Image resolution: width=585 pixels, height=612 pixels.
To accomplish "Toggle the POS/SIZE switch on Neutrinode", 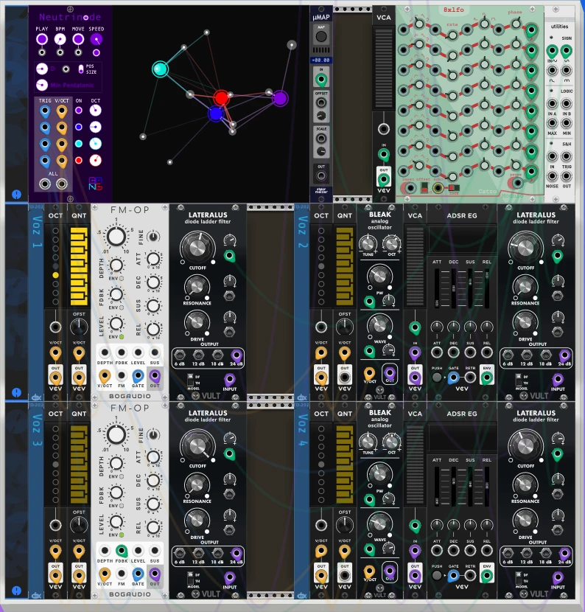I will pos(81,69).
